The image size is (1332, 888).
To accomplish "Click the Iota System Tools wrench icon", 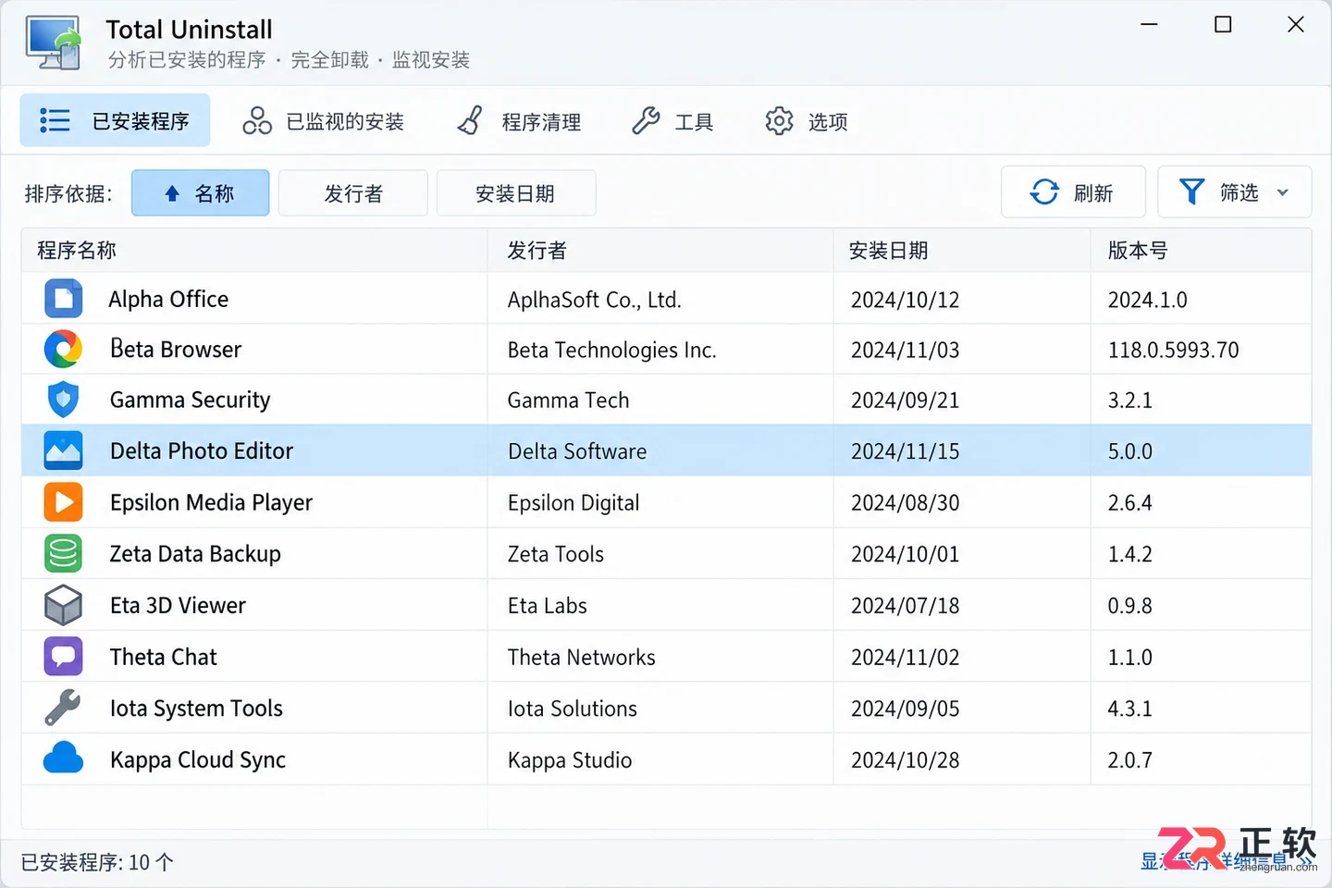I will pos(63,708).
